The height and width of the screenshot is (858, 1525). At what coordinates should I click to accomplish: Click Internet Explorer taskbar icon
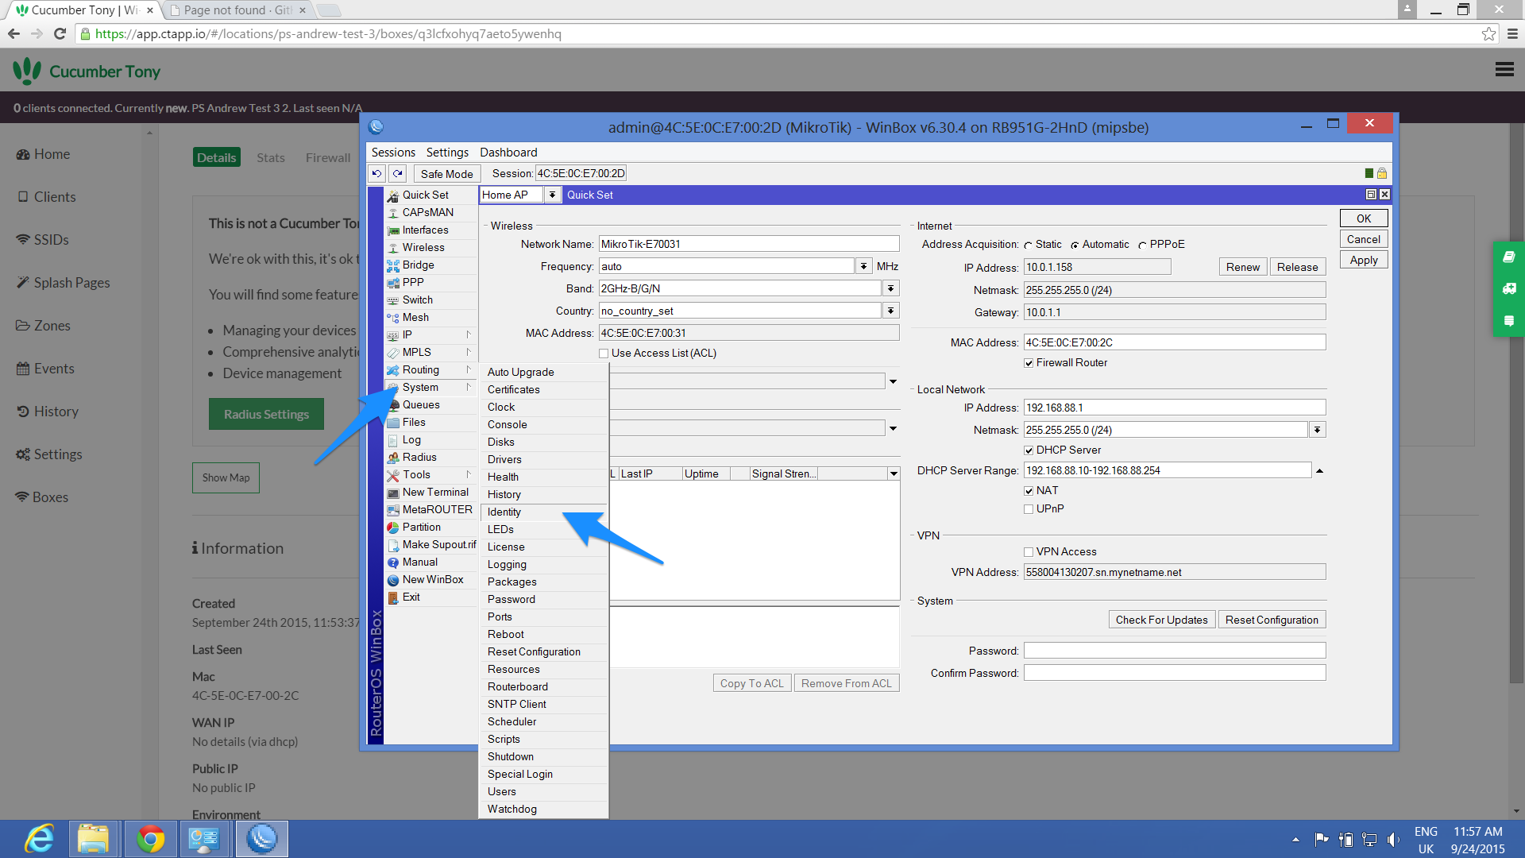click(x=38, y=839)
